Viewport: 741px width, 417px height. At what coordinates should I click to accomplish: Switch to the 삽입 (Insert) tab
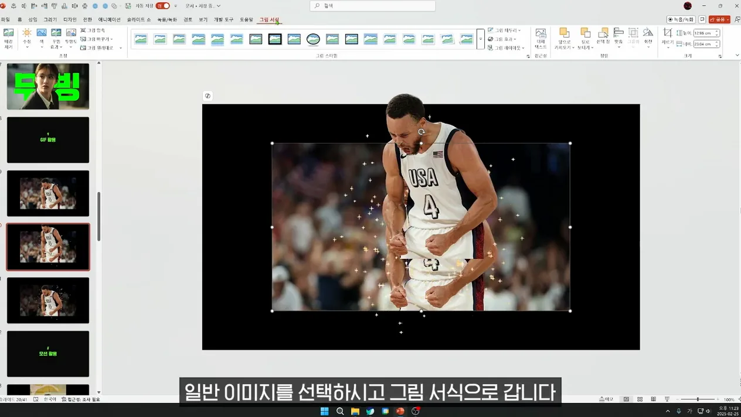33,20
